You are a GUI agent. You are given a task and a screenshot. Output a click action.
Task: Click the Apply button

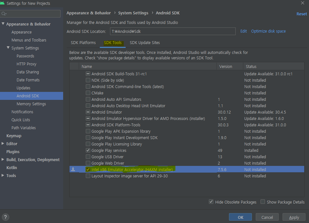(294, 217)
